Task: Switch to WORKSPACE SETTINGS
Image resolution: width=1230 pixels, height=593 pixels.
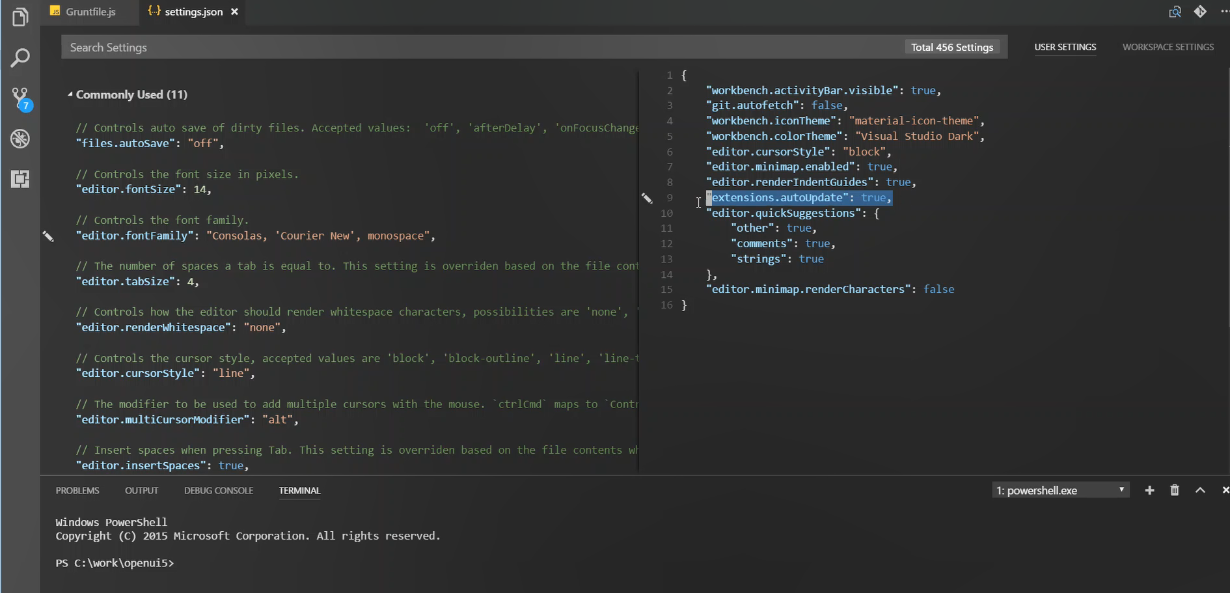Action: (x=1168, y=47)
